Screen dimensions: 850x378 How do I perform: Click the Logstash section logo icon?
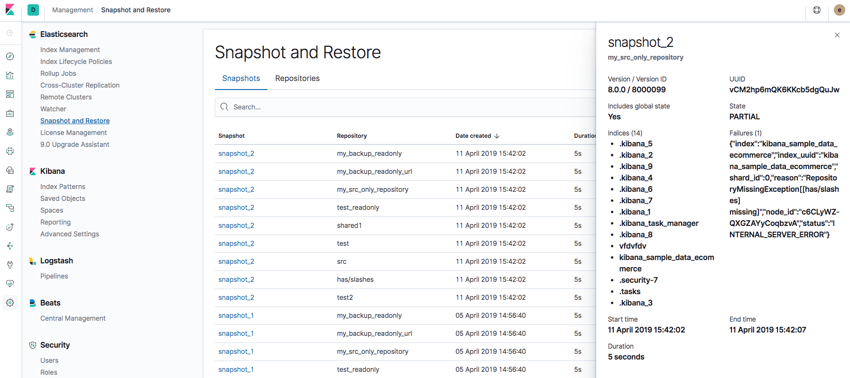click(33, 261)
